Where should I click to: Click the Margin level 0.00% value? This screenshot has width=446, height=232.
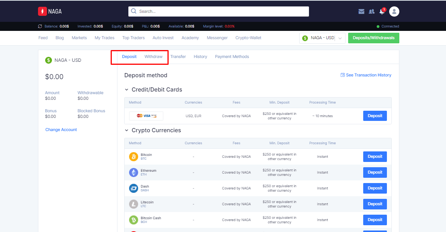pyautogui.click(x=230, y=26)
